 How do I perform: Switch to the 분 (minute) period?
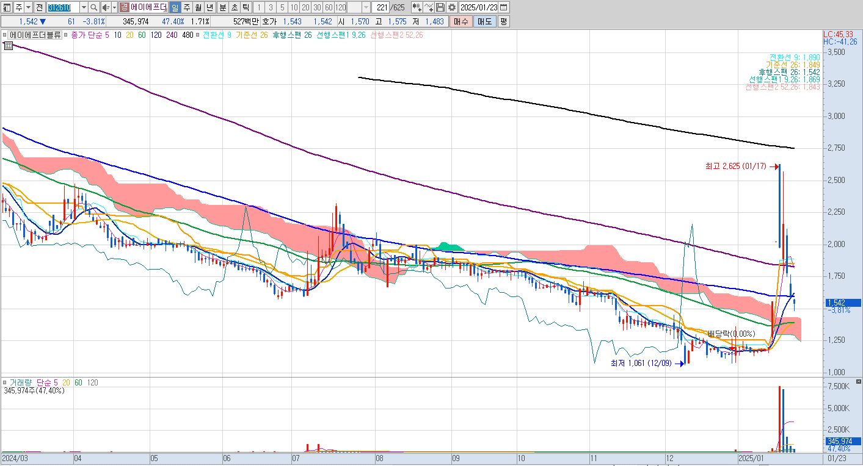(x=222, y=7)
